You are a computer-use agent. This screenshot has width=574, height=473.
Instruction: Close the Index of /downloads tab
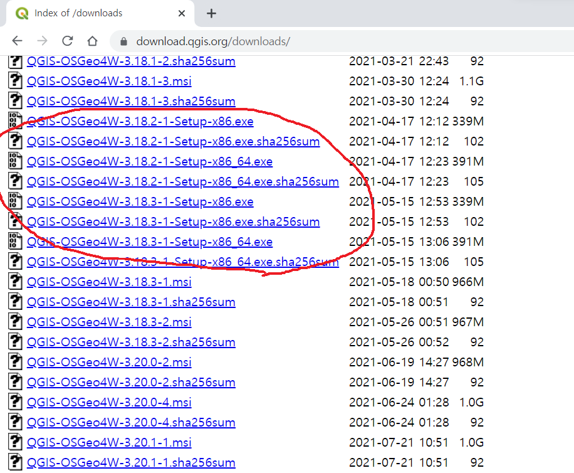click(x=182, y=14)
